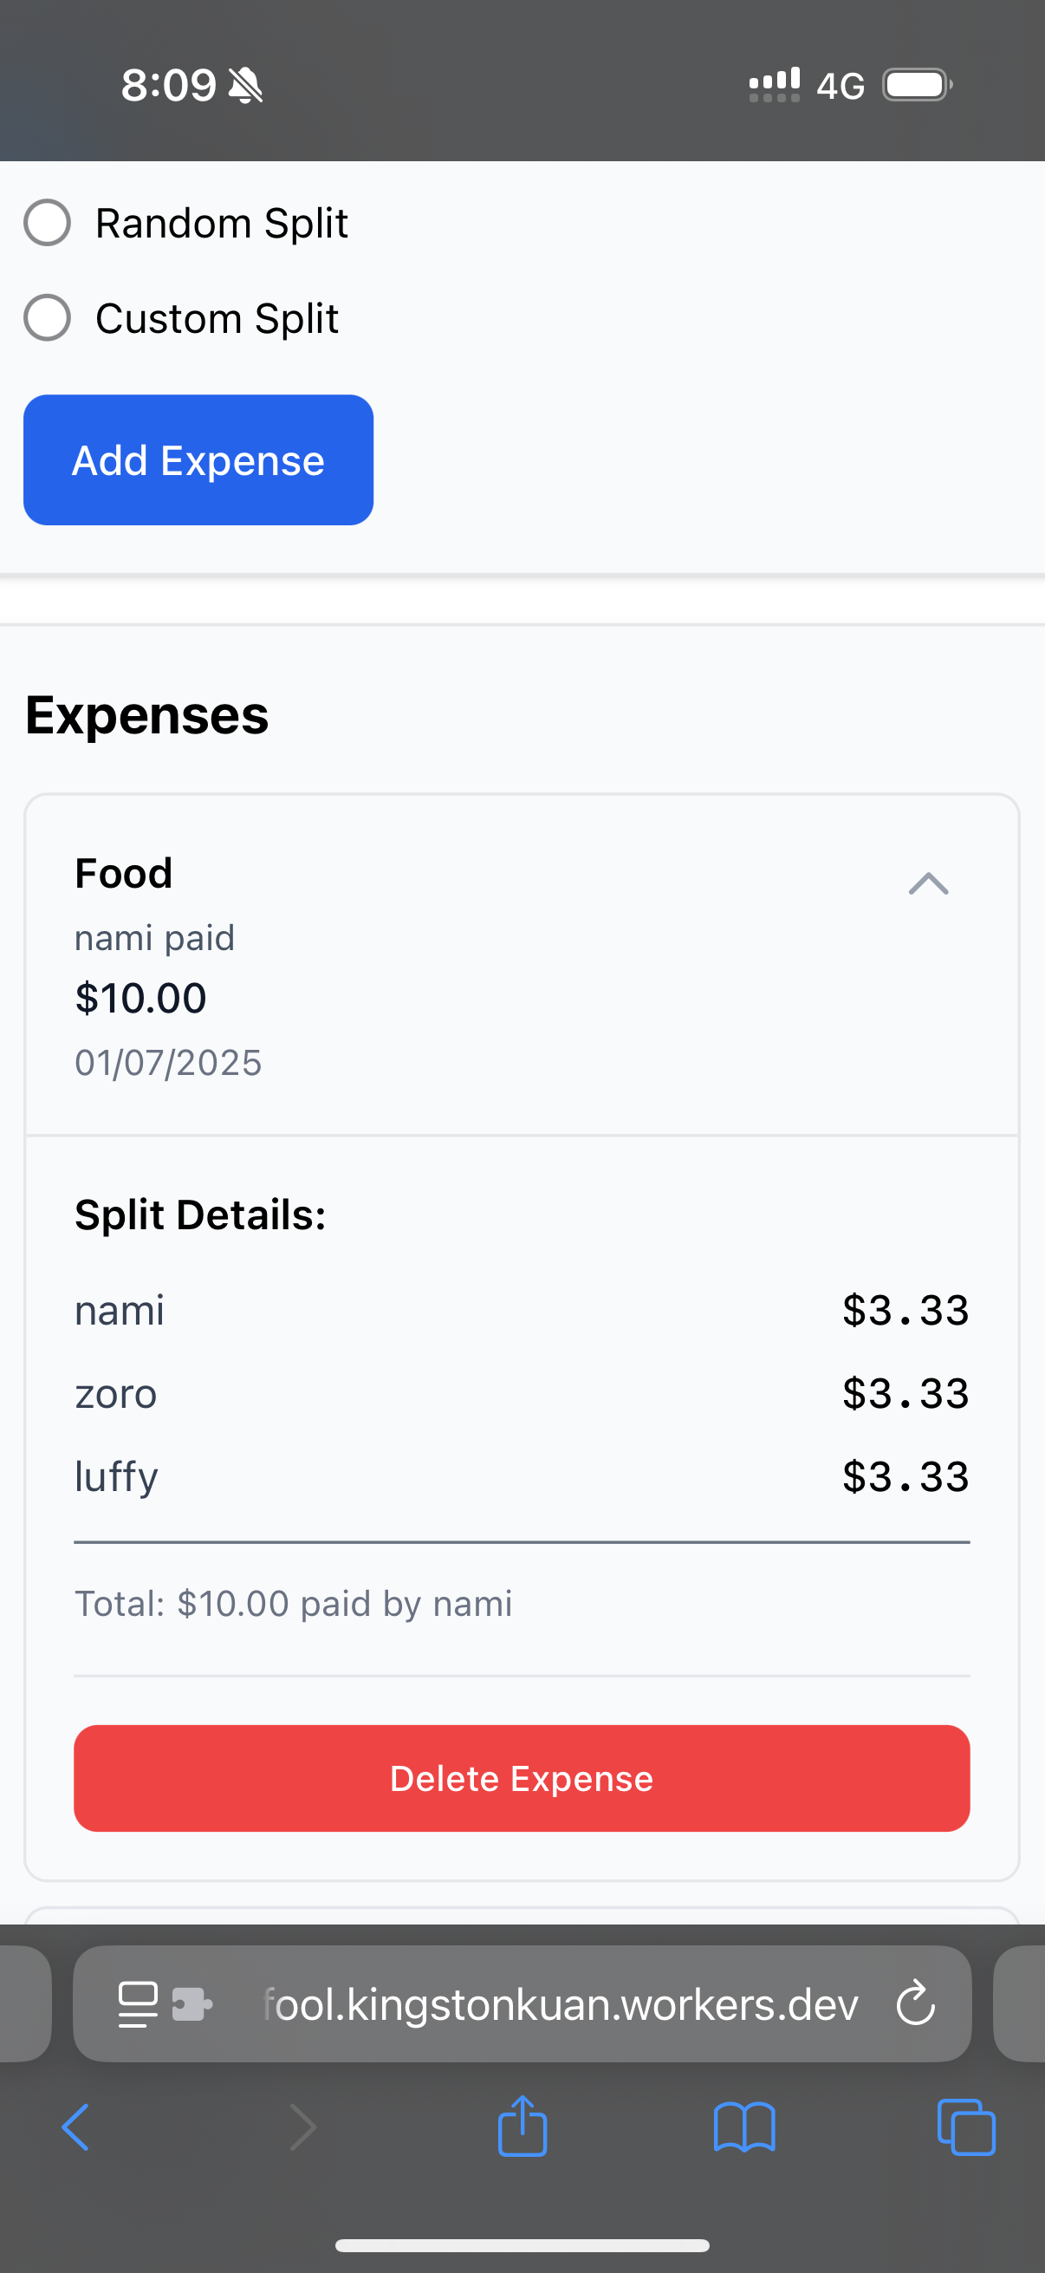
Task: Tap the home indicator bar
Action: tap(522, 2244)
